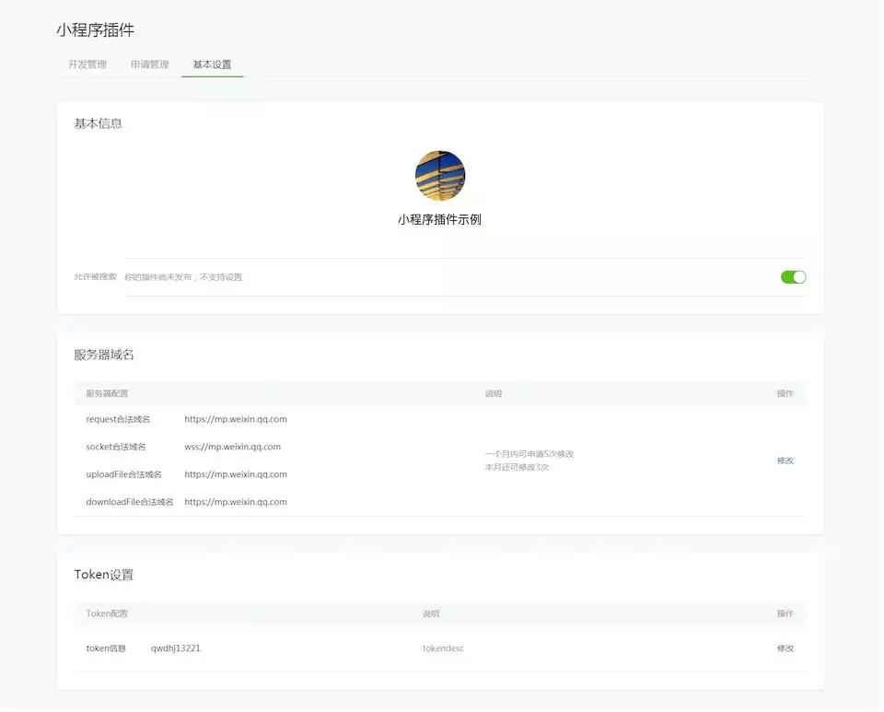Click the 本月还可修改3次 note
This screenshot has height=712, width=884.
coord(517,467)
